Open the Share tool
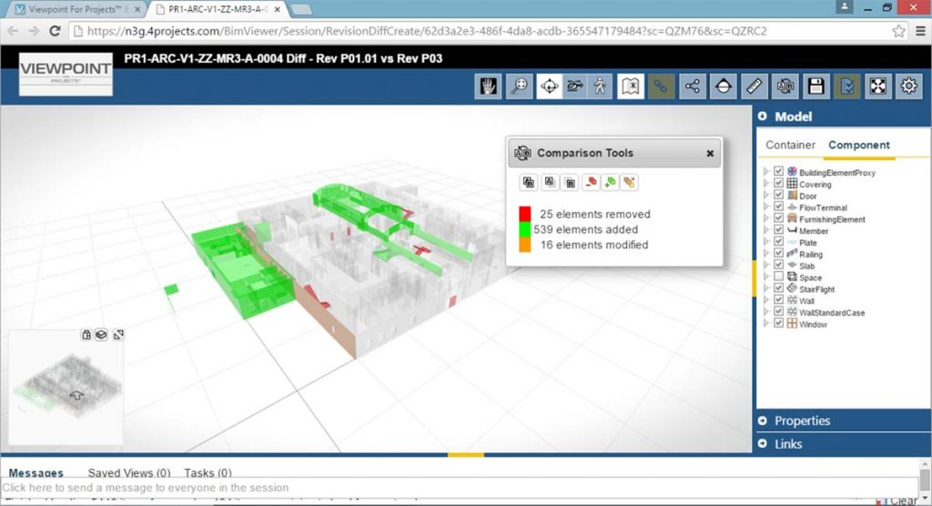The height and width of the screenshot is (506, 932). pyautogui.click(x=693, y=86)
